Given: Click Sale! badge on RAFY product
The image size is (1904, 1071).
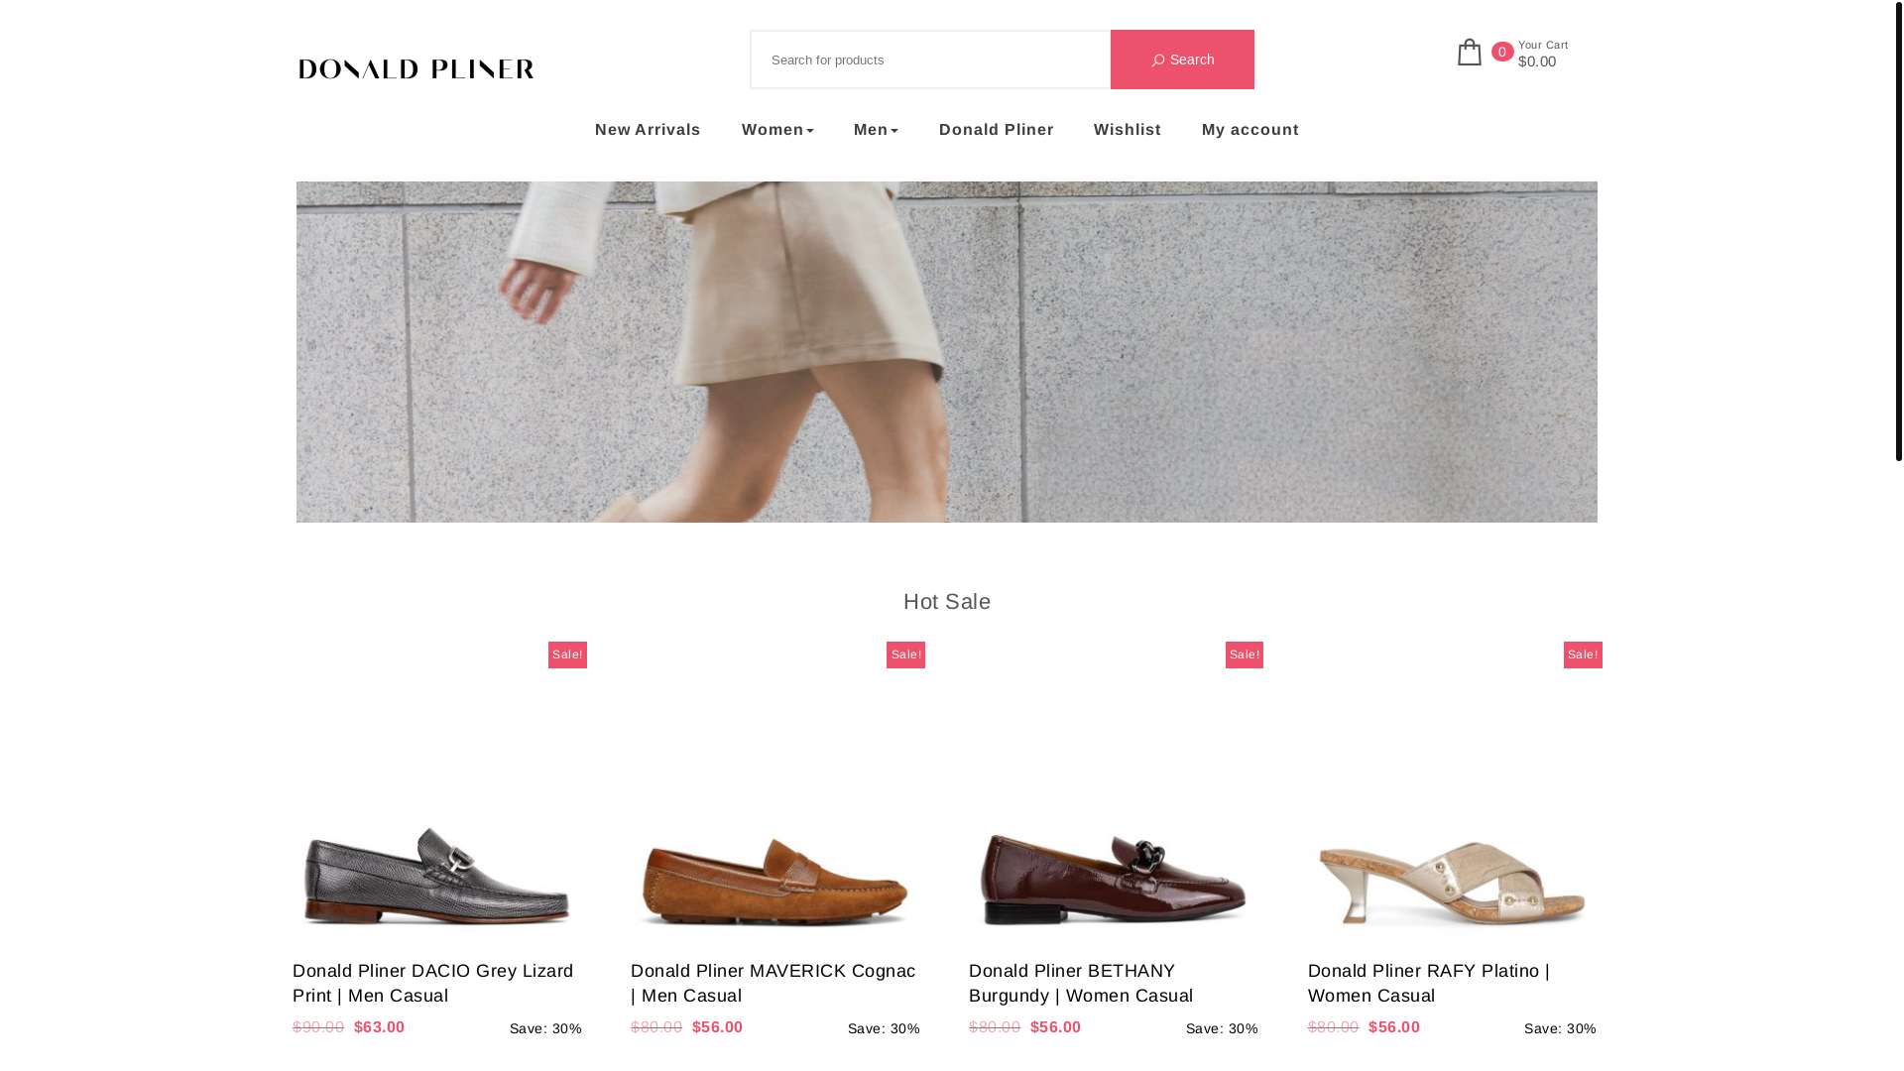Looking at the screenshot, I should tap(1583, 654).
